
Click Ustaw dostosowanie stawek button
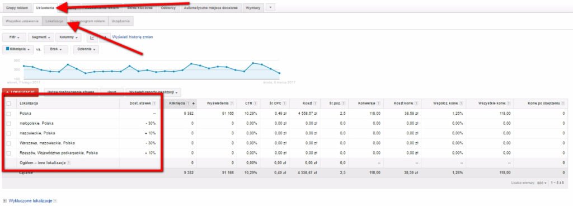tap(71, 92)
